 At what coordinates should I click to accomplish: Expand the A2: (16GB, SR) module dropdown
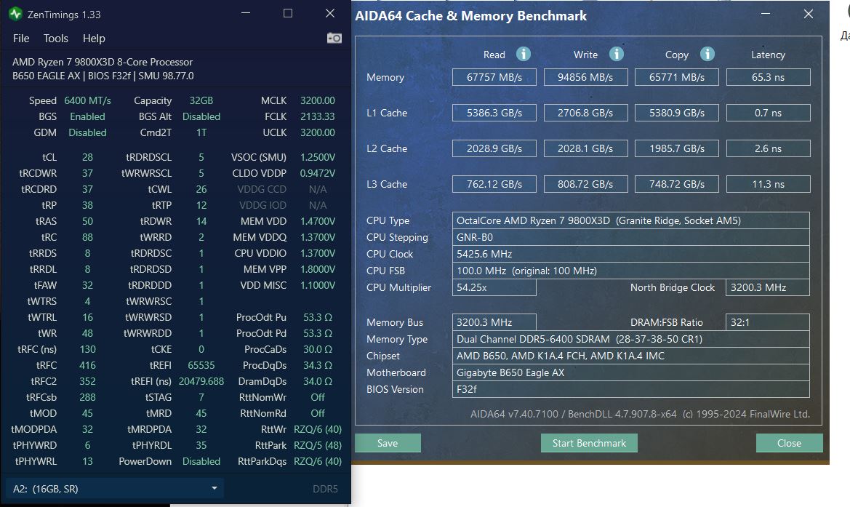click(115, 489)
